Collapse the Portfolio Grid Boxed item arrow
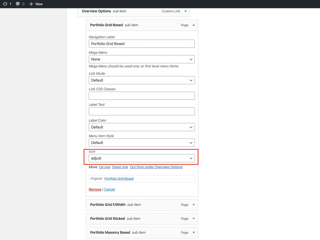 193,25
